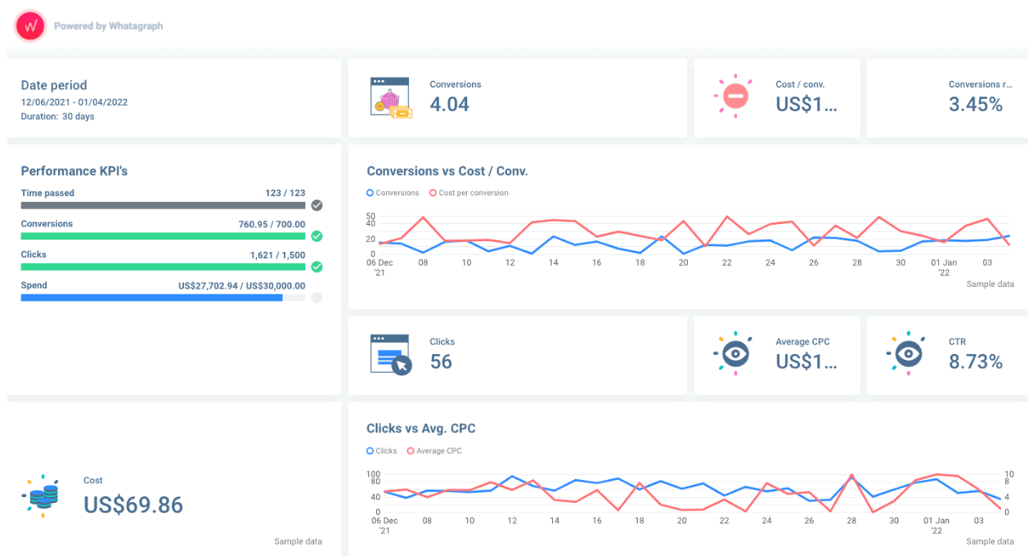Click the green checkmark beside Conversions KPI
This screenshot has height=556, width=1033.
317,235
